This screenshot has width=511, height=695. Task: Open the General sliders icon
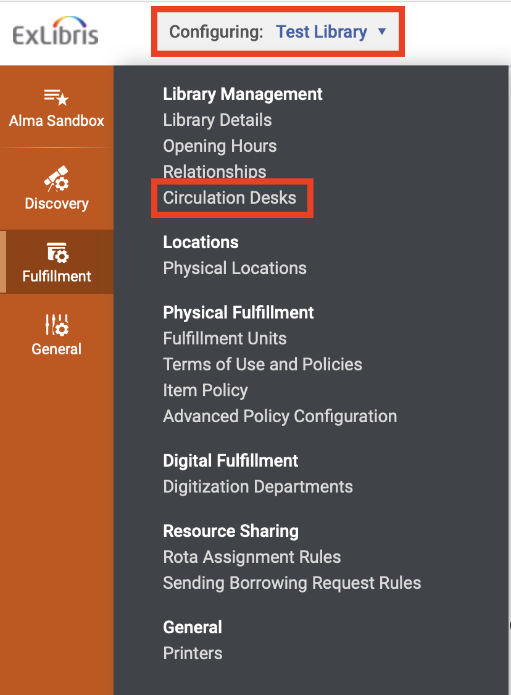[x=57, y=325]
